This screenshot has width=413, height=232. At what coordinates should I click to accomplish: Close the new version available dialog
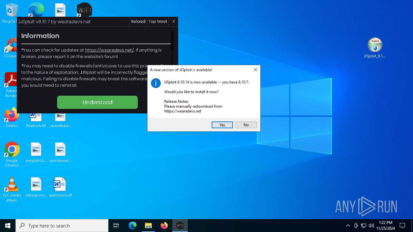tap(255, 70)
